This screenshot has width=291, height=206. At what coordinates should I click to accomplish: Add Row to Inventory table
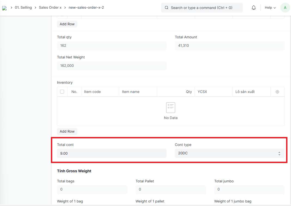67,131
